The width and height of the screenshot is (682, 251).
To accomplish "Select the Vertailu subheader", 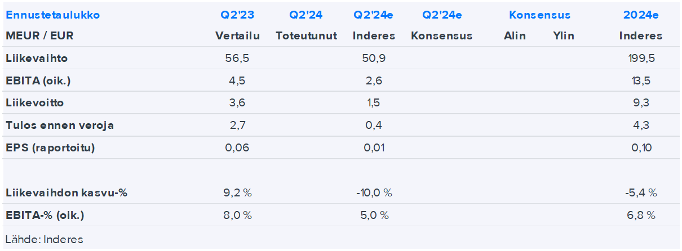I will point(237,36).
